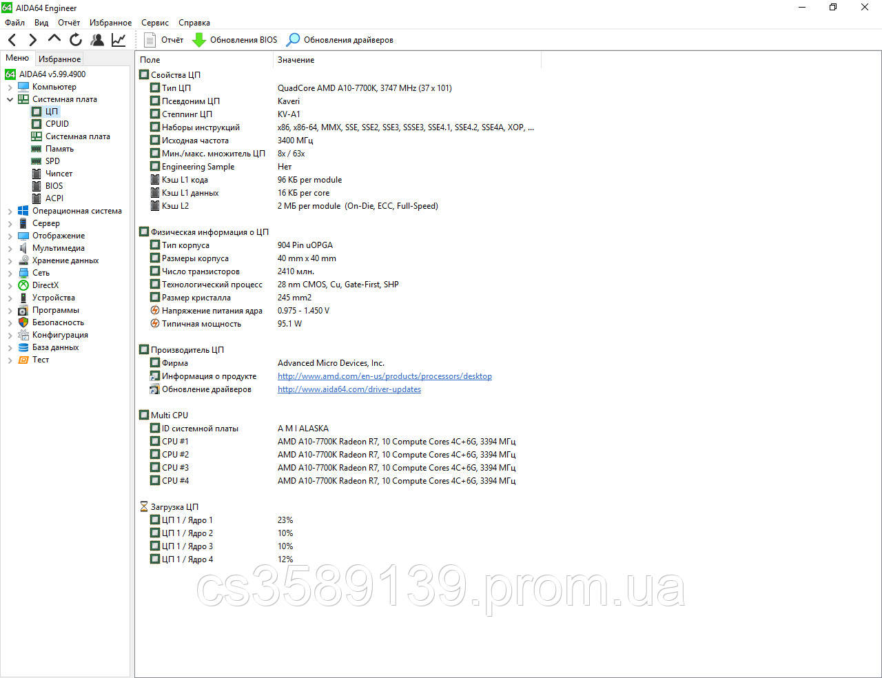Click the Отображение monitor icon
Image resolution: width=882 pixels, height=678 pixels.
tap(23, 236)
